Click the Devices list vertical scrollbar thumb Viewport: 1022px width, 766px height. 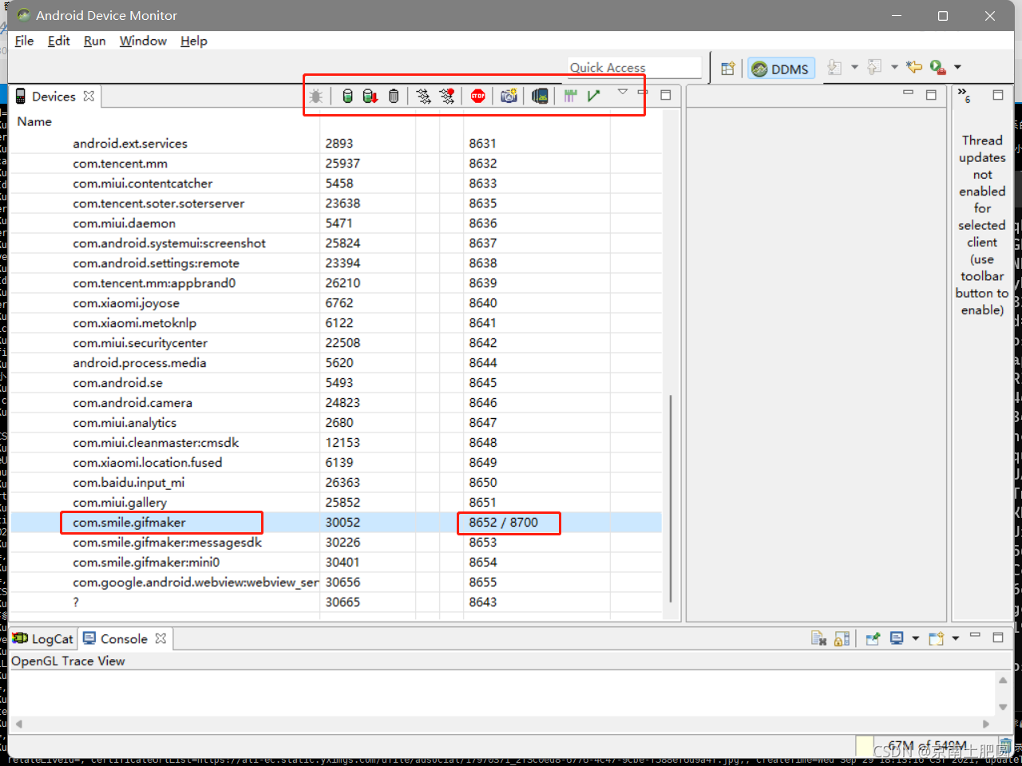671,498
